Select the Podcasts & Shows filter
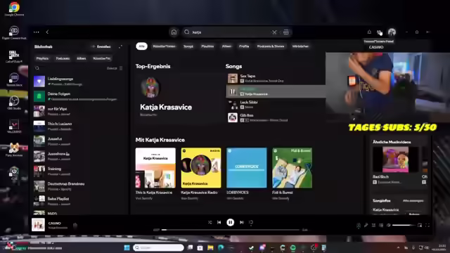This screenshot has height=253, width=450. click(270, 46)
